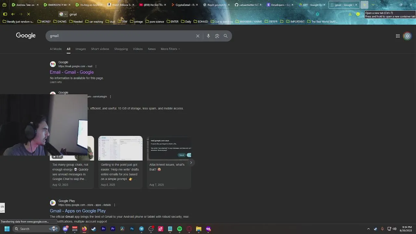Screen dimensions: 416x234
Task: Open Email - Gmail - Google result
Action: [71, 72]
